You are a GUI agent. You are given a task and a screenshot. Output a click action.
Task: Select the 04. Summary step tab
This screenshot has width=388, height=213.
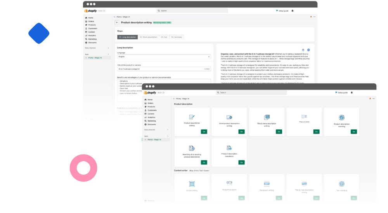click(x=177, y=37)
